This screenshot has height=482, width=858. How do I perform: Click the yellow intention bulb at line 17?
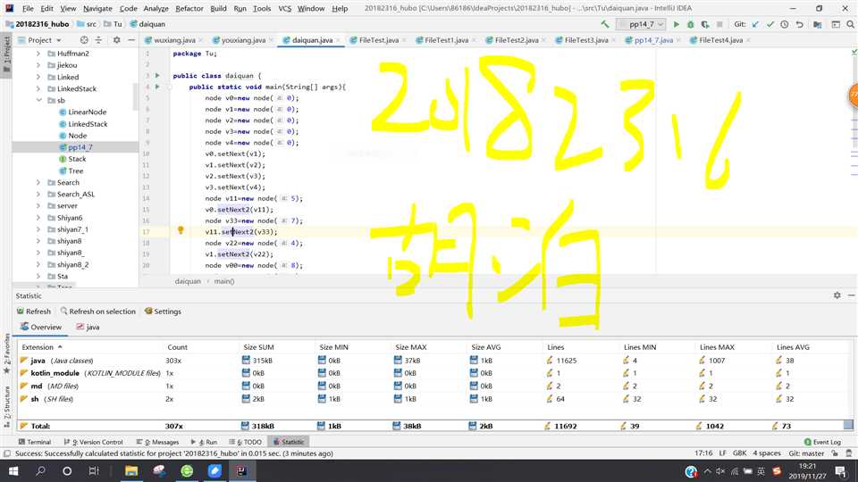pyautogui.click(x=181, y=230)
